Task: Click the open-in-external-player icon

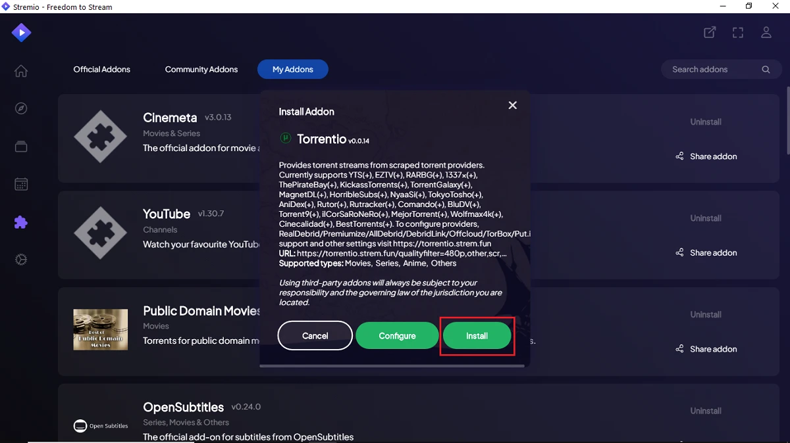Action: [x=710, y=32]
